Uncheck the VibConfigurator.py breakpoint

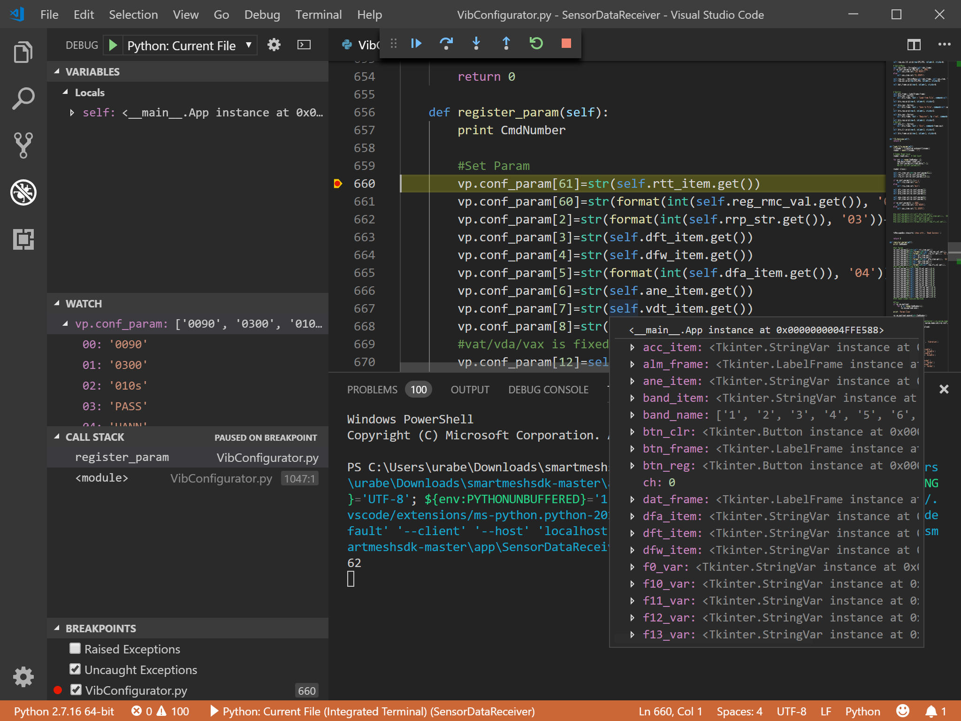tap(76, 690)
